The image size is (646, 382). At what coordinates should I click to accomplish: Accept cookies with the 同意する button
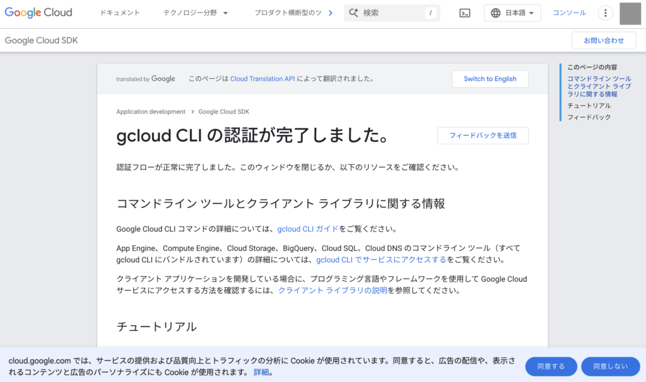pyautogui.click(x=551, y=366)
